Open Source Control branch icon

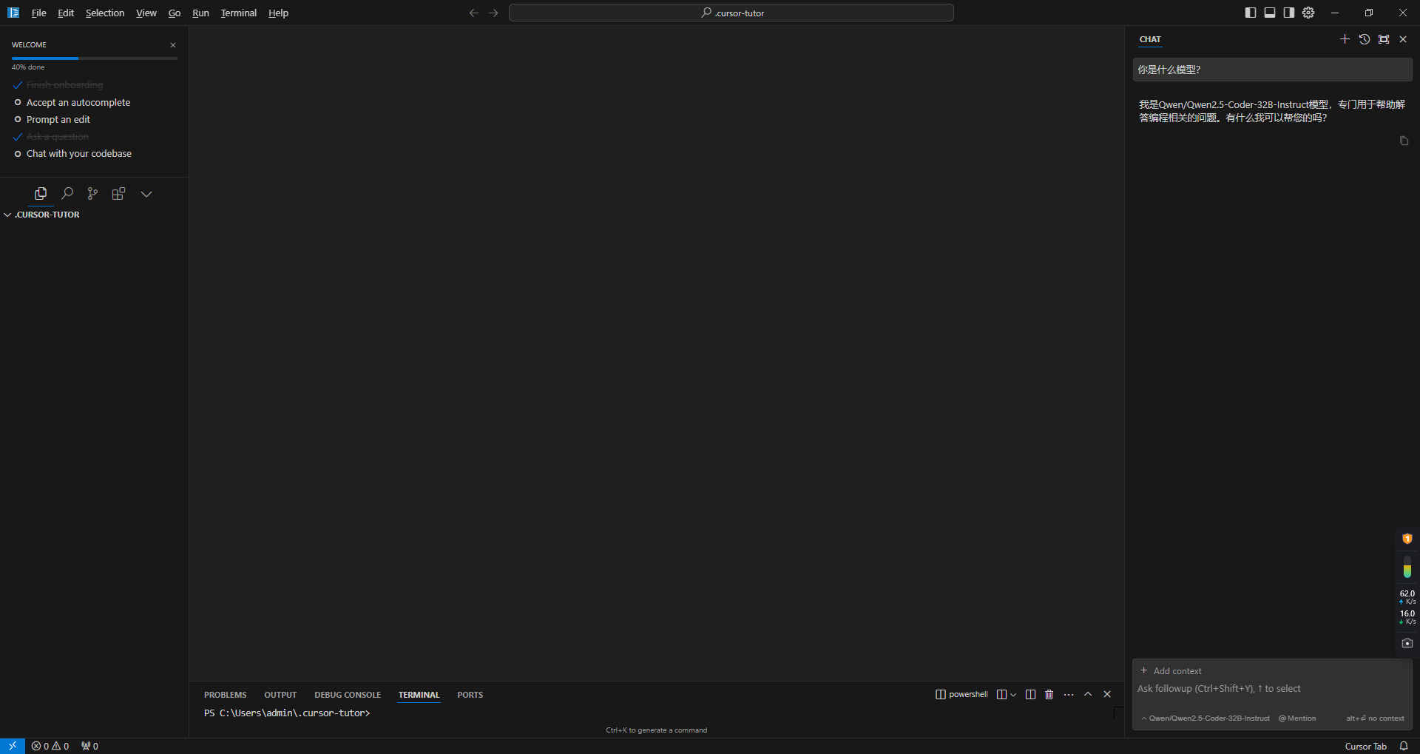(92, 194)
